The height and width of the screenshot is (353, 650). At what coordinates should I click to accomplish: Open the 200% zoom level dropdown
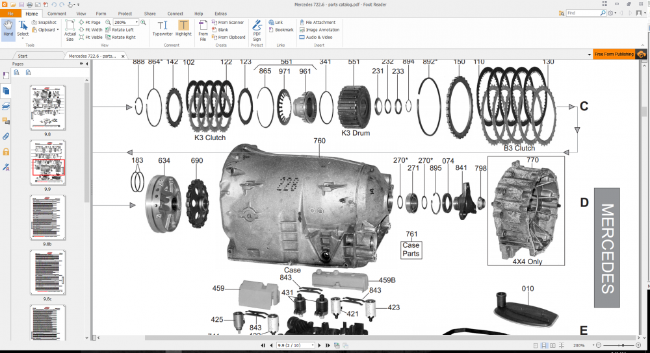[x=136, y=22]
